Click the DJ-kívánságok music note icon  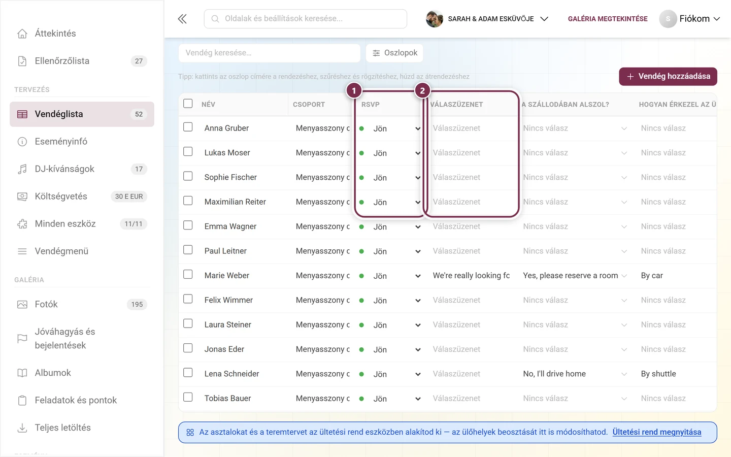pyautogui.click(x=22, y=169)
